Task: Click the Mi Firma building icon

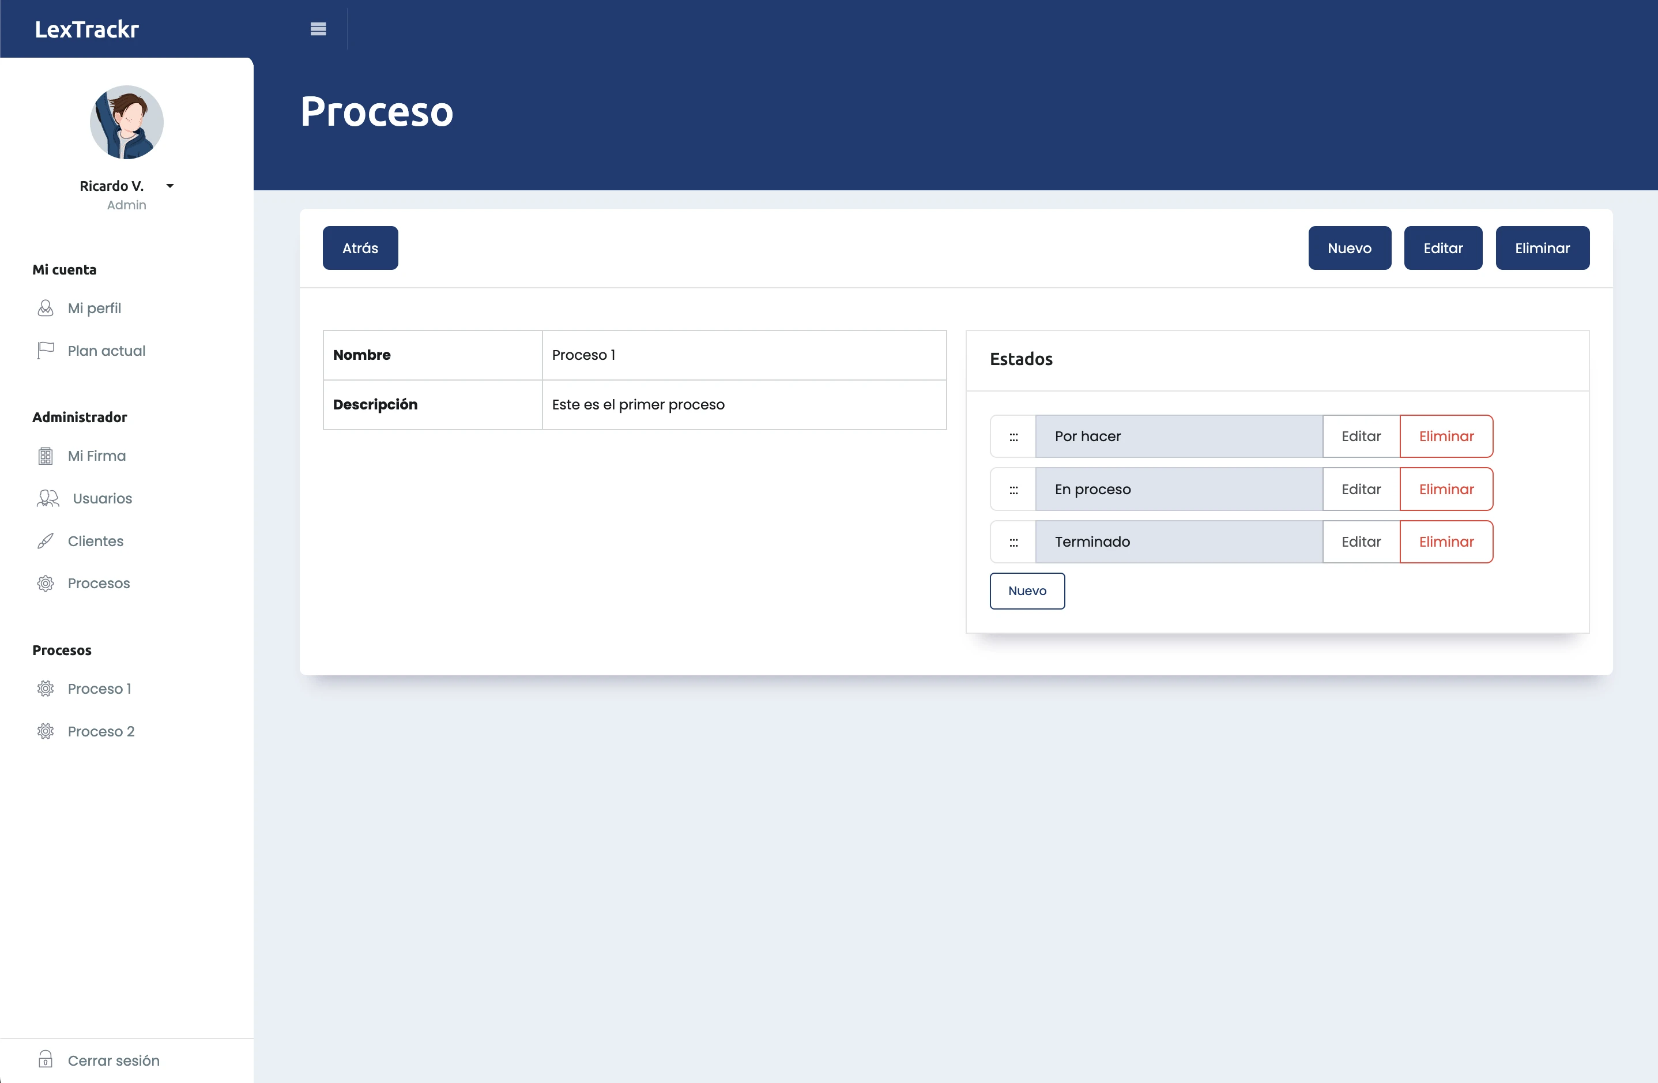Action: (46, 456)
